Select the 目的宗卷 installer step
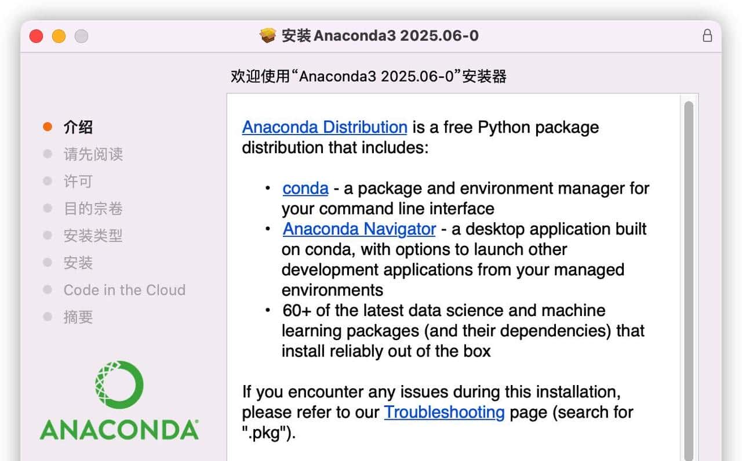The height and width of the screenshot is (461, 742). tap(93, 208)
